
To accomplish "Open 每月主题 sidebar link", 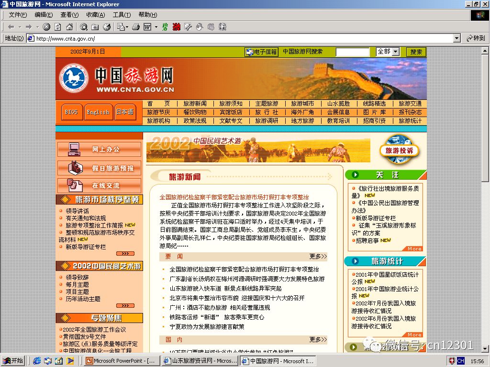I will point(77,285).
